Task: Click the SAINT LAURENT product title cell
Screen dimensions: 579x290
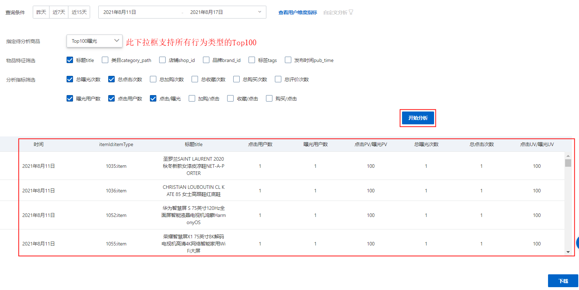Action: (x=194, y=166)
